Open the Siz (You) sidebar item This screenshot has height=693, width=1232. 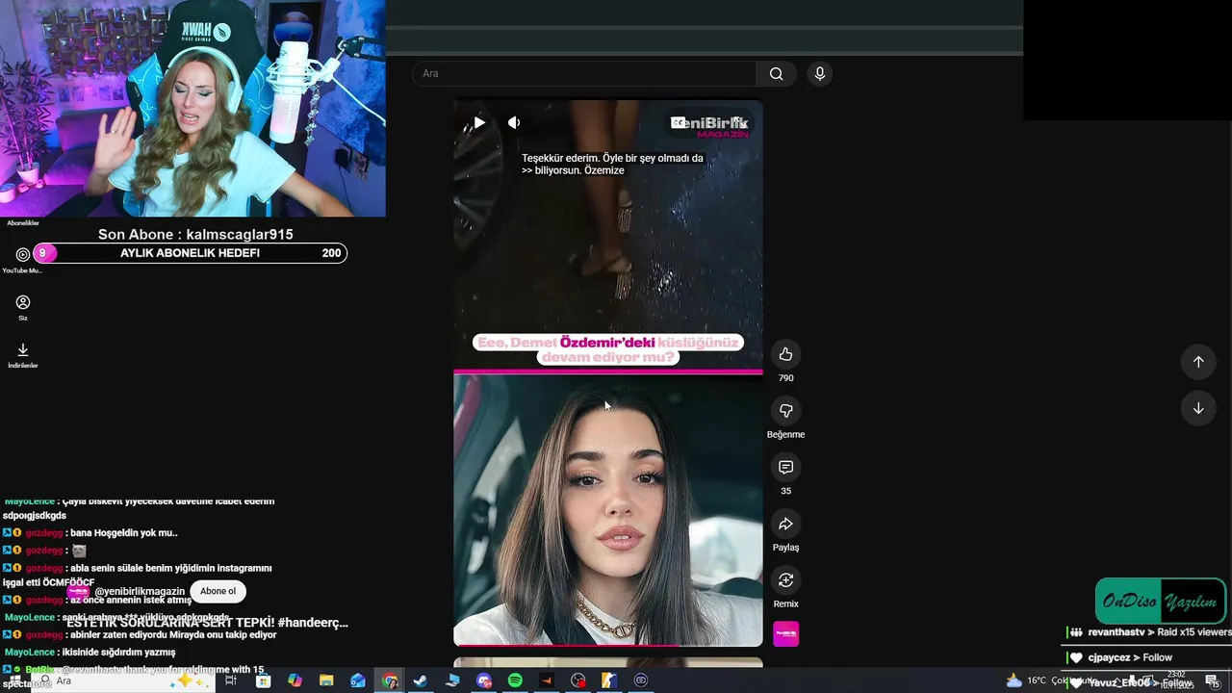(x=23, y=308)
